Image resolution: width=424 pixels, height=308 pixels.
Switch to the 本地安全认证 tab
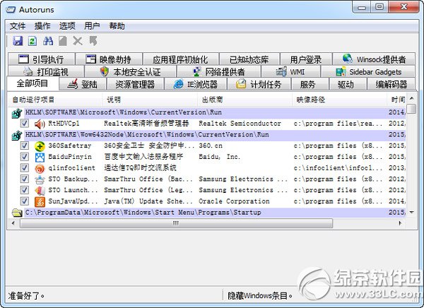pyautogui.click(x=130, y=71)
